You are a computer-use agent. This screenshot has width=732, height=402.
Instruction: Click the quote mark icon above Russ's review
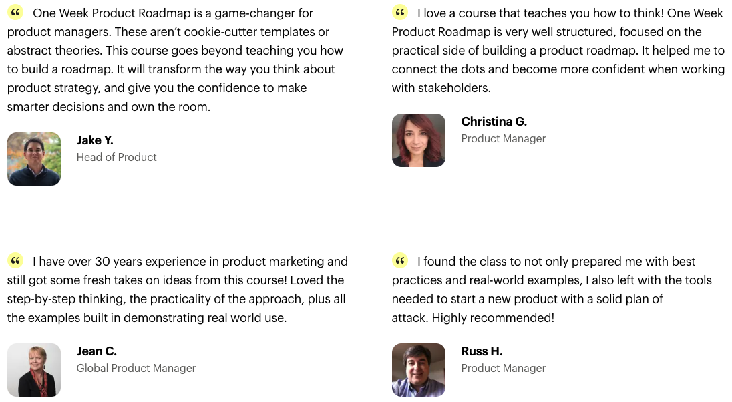tap(400, 260)
